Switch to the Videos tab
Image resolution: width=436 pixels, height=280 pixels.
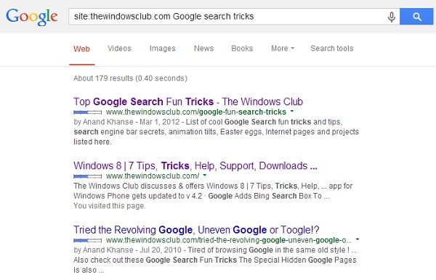119,49
